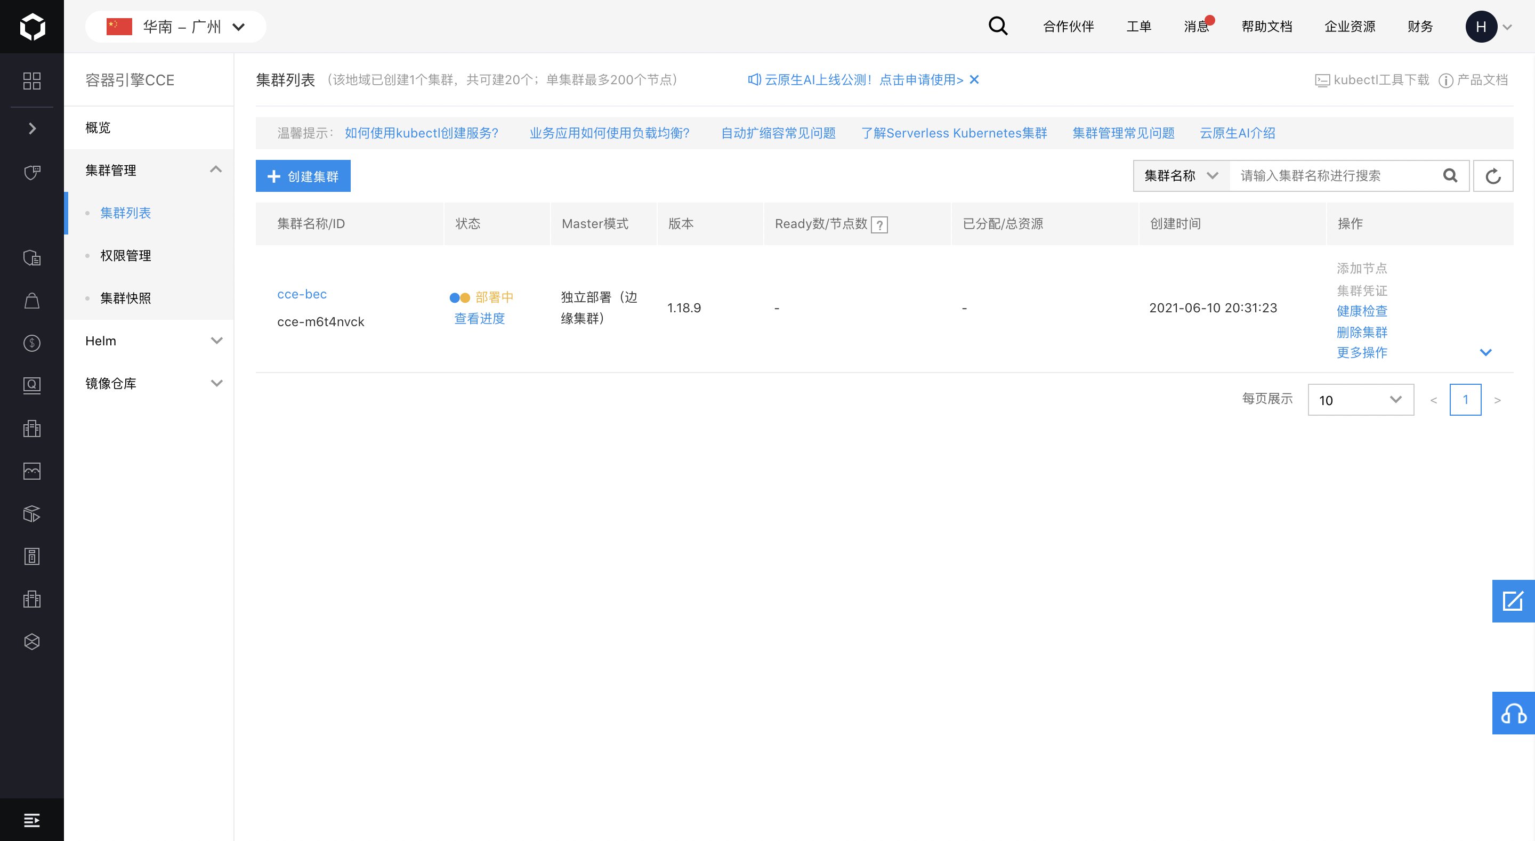Expand user account dropdown arrow

[1507, 27]
